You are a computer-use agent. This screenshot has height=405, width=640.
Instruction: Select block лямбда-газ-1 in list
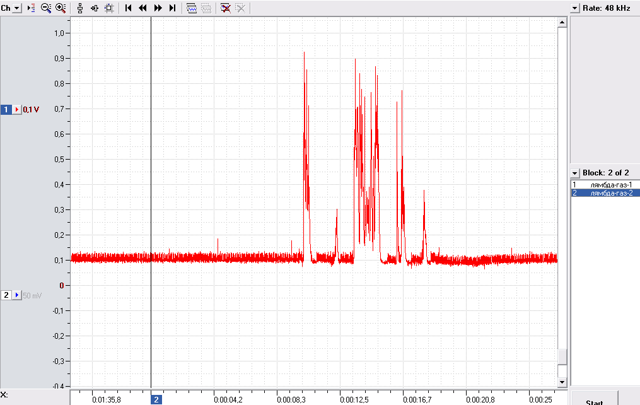[605, 185]
